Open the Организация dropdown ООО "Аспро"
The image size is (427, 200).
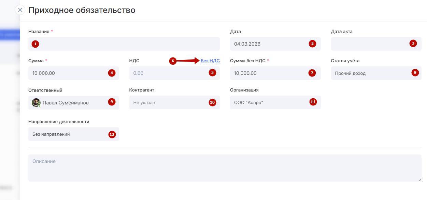pyautogui.click(x=270, y=102)
